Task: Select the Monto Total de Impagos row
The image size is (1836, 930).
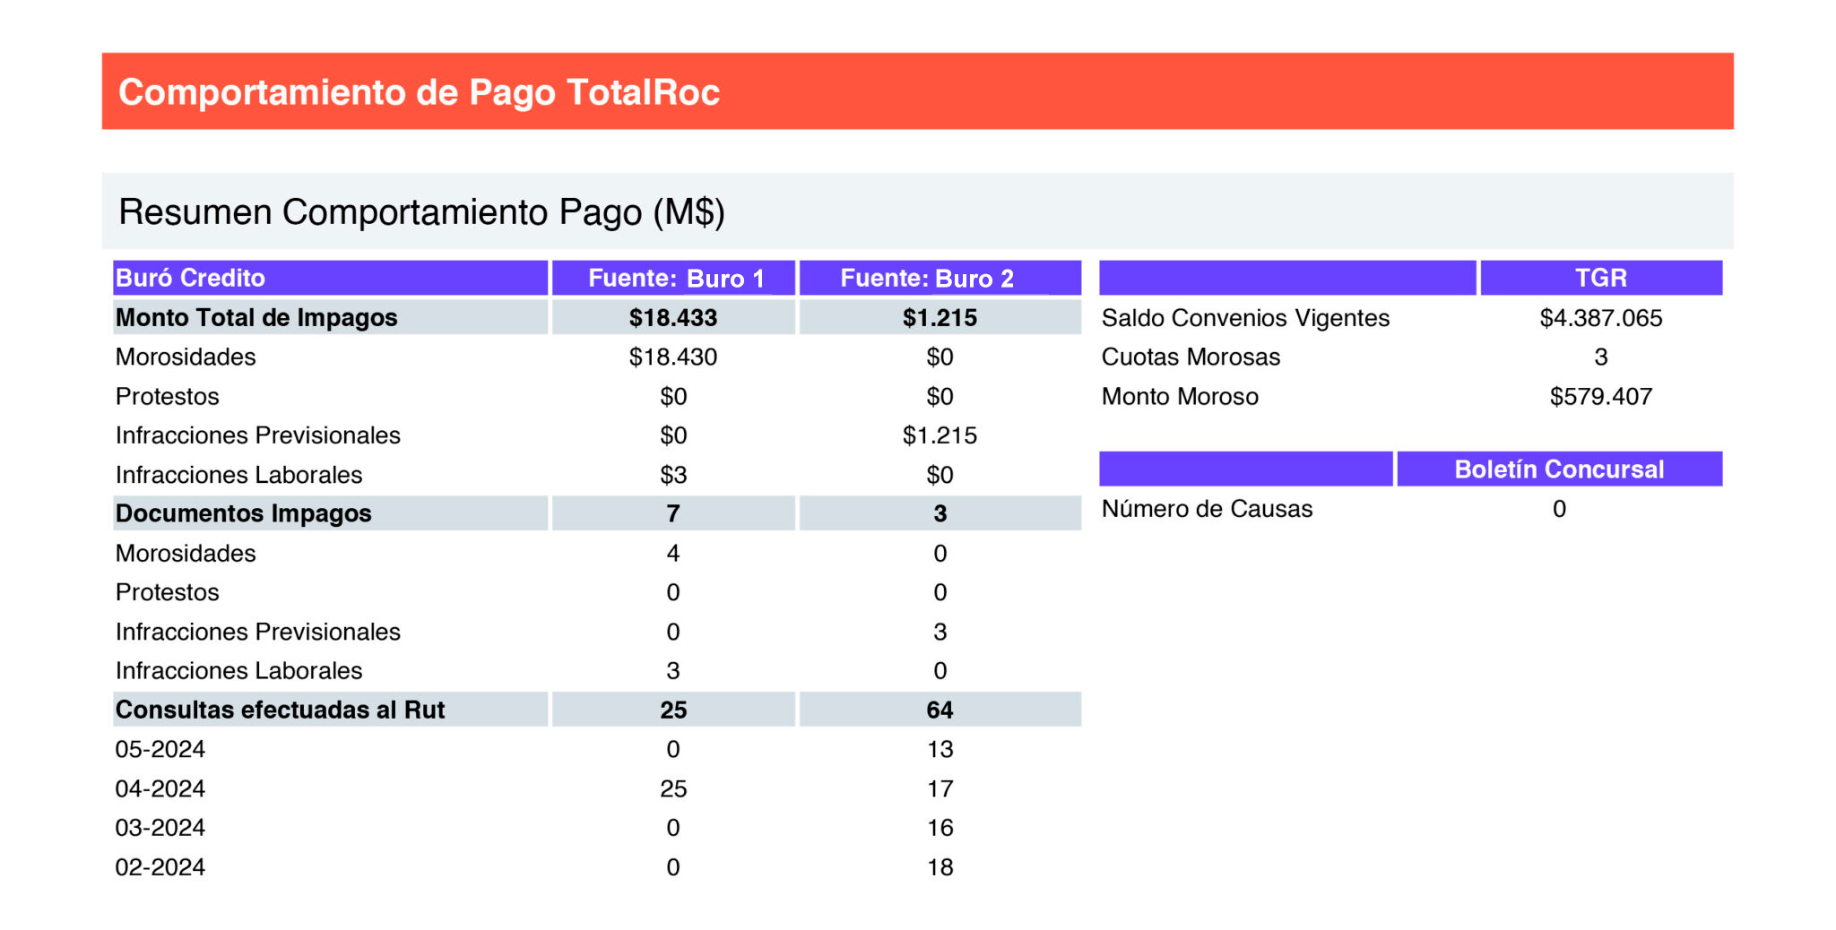Action: (597, 317)
